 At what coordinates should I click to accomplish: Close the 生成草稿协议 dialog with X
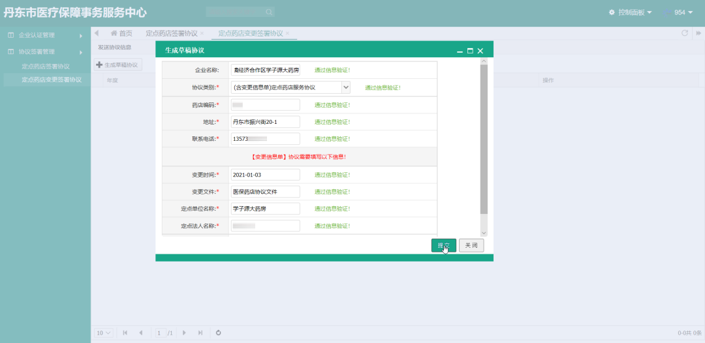[x=480, y=51]
